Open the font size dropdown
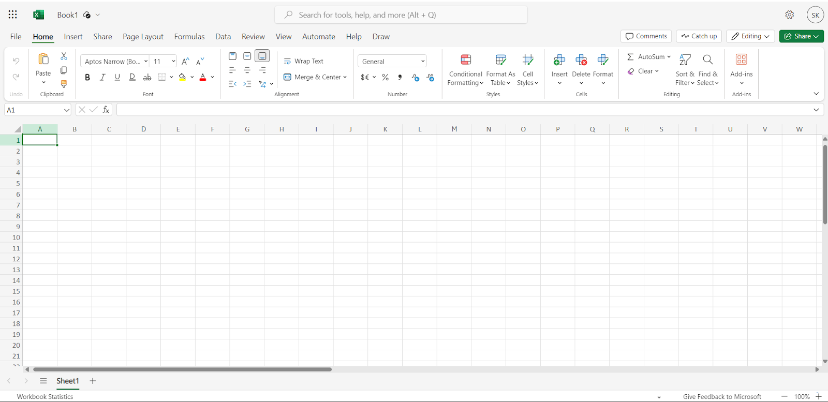Screen dimensions: 828x402 pyautogui.click(x=173, y=61)
